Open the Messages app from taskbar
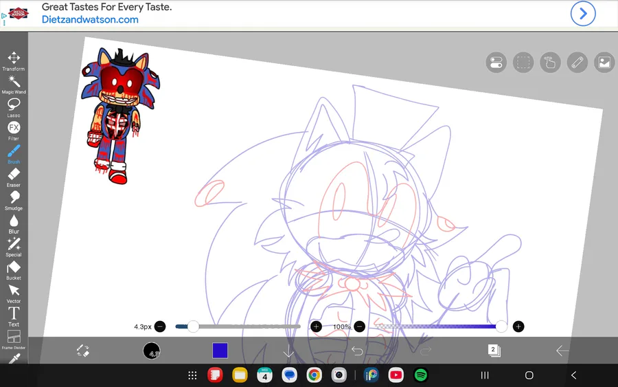Image resolution: width=618 pixels, height=387 pixels. 289,375
